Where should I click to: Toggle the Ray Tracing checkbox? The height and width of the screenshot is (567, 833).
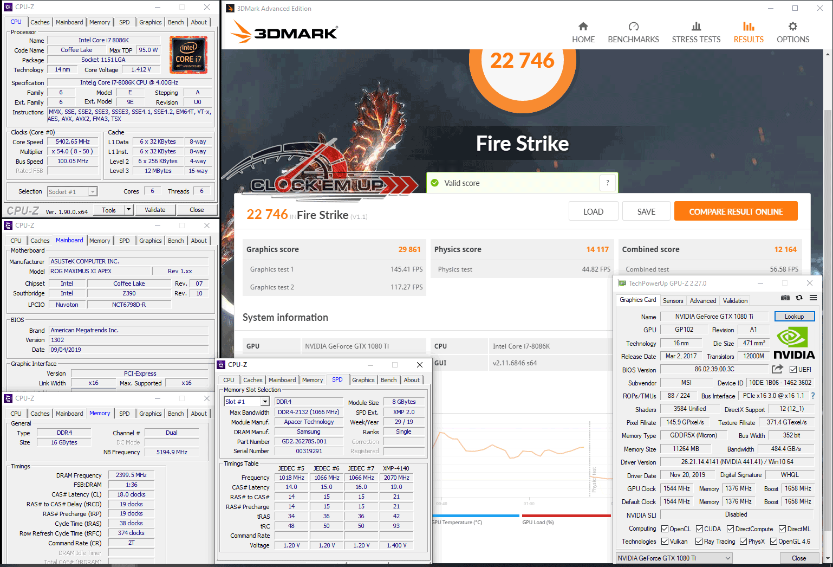(x=698, y=542)
